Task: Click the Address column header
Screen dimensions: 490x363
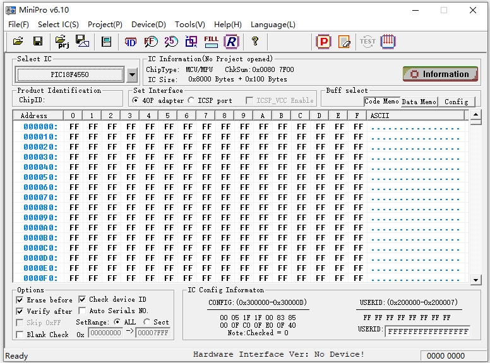Action: coord(38,116)
